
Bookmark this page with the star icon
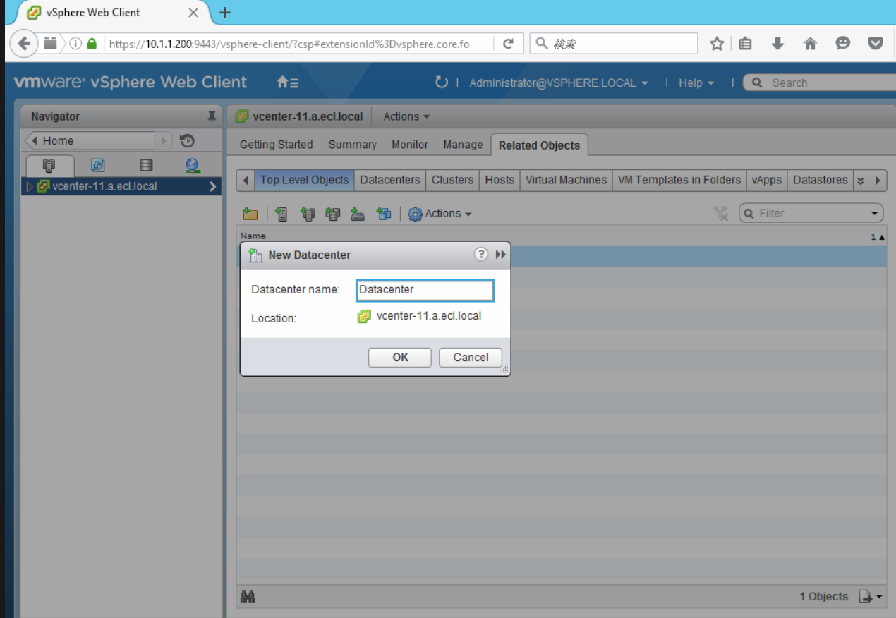click(x=717, y=44)
